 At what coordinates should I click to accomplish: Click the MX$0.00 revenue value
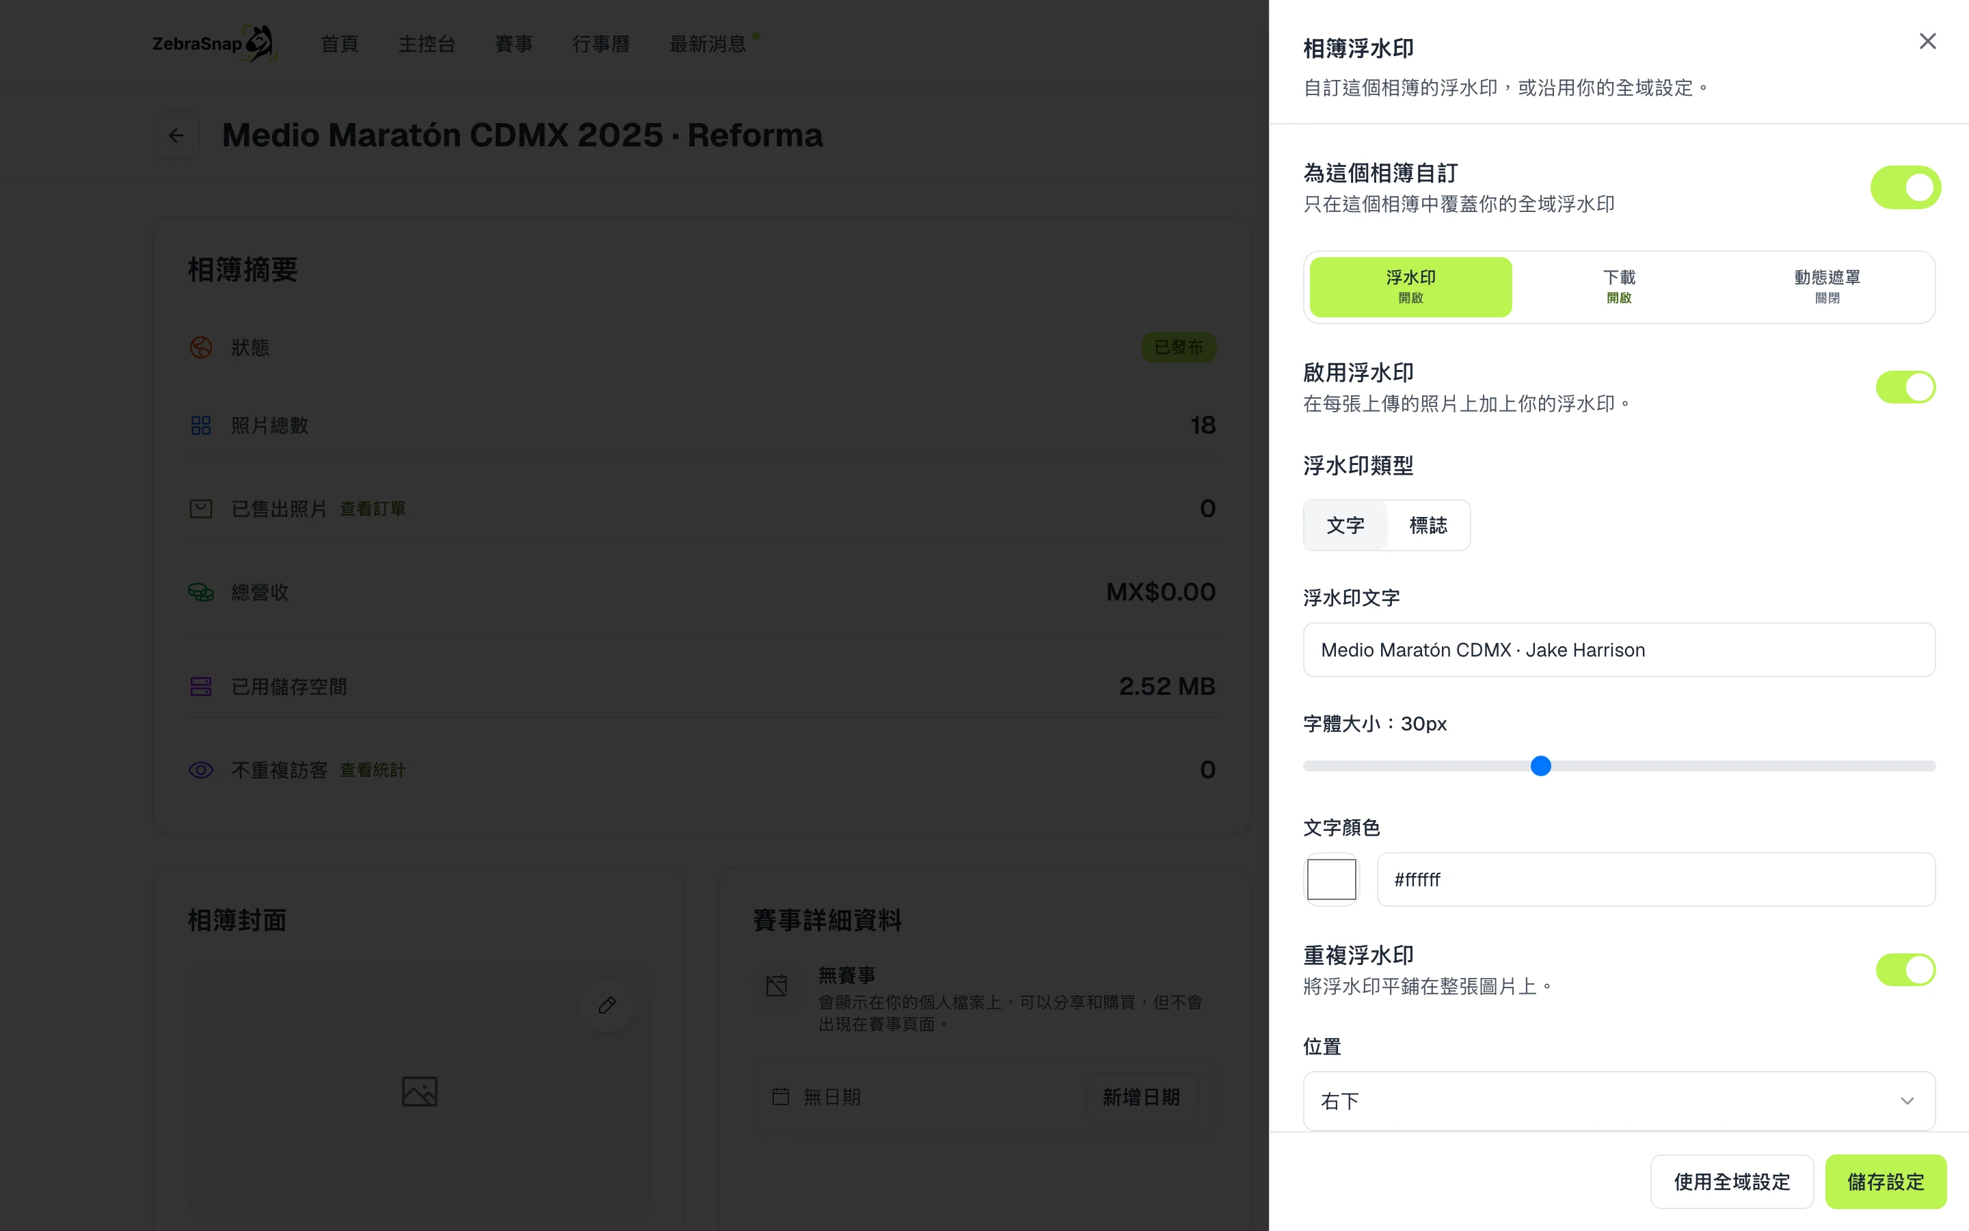pos(1160,592)
